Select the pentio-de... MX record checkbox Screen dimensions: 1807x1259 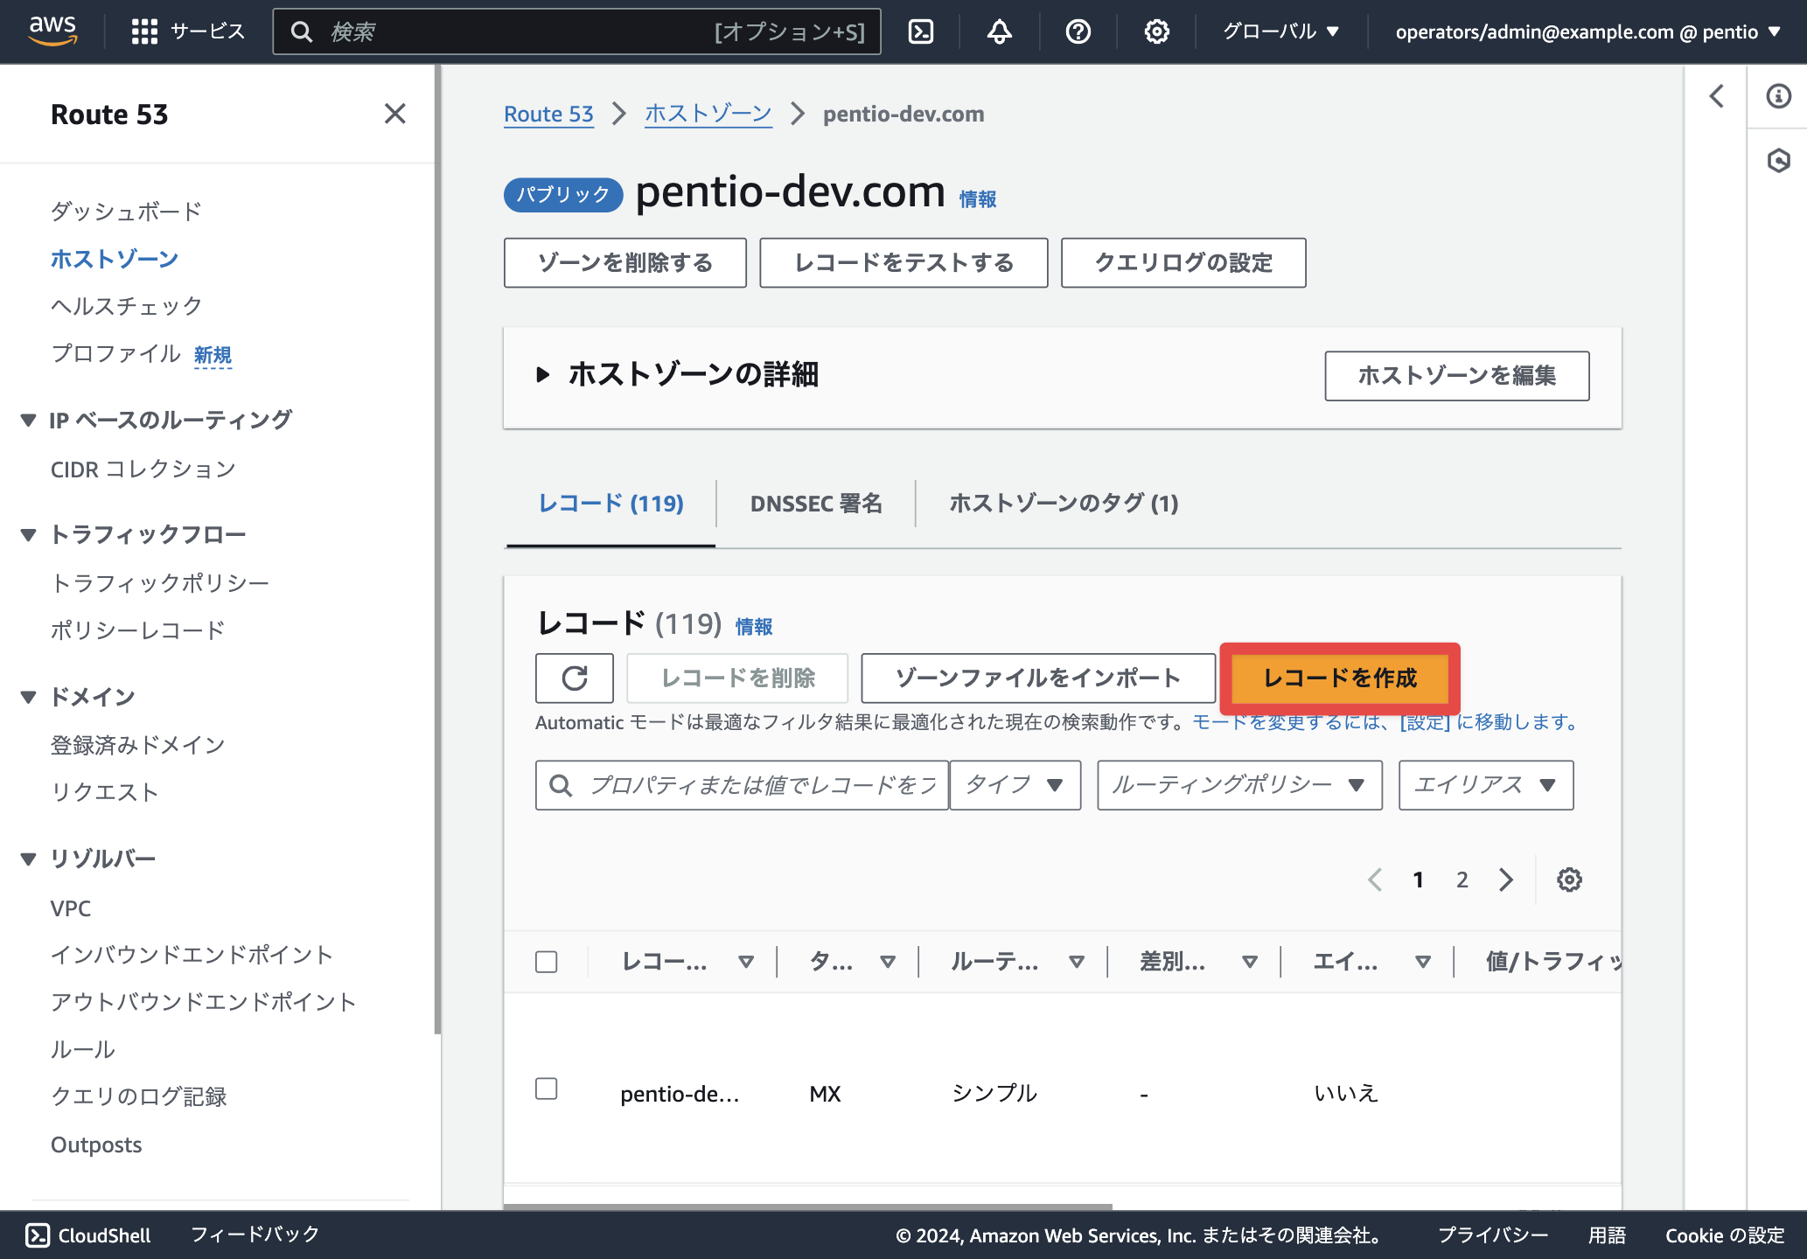click(x=547, y=1089)
